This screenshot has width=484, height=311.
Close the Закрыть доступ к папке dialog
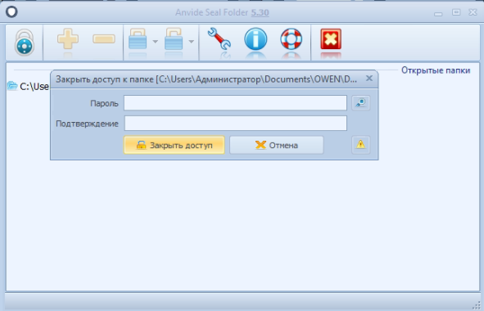[369, 79]
